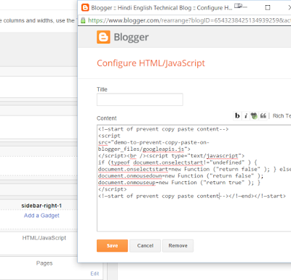Click Add a Gadget link in sidebar-right-1

(x=41, y=215)
